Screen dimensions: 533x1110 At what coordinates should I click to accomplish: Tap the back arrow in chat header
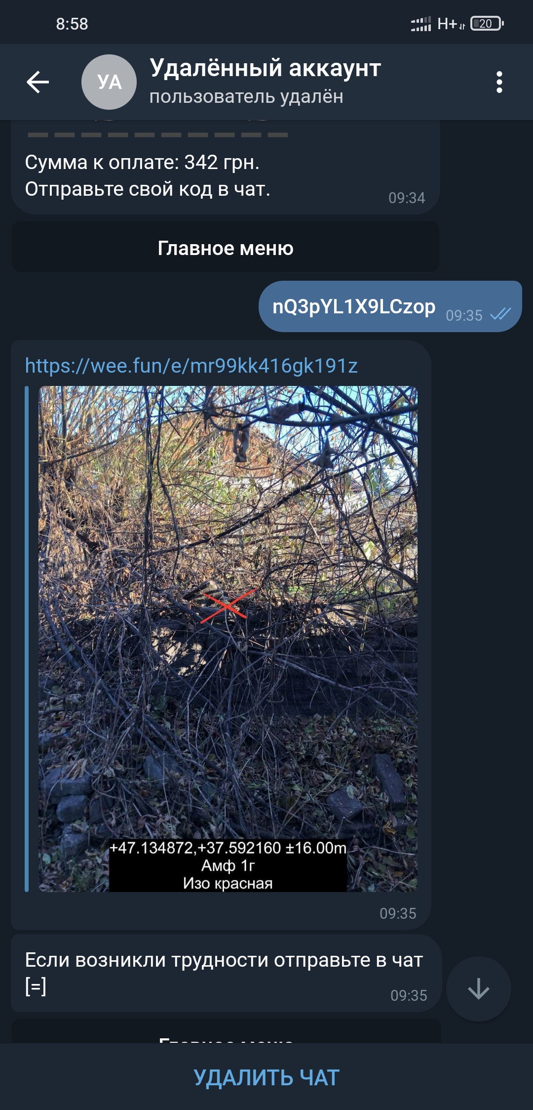point(38,82)
